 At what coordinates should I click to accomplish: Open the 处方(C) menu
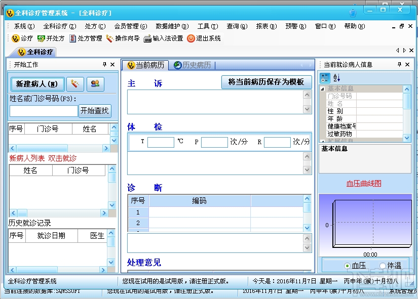(95, 26)
